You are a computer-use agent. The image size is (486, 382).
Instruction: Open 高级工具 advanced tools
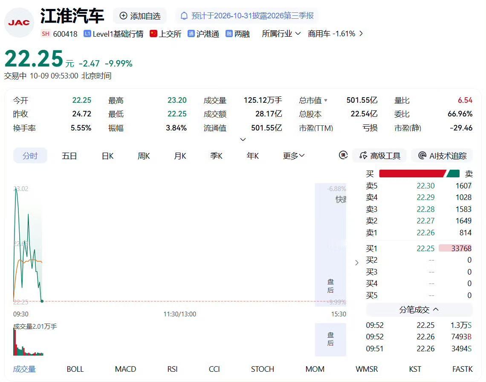(380, 155)
